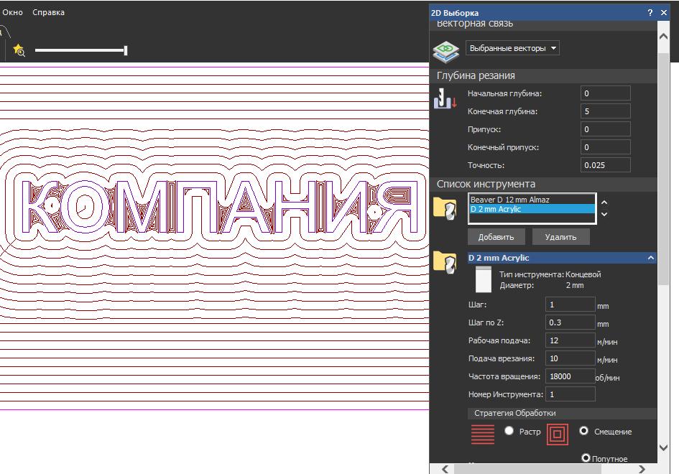
Task: Click the offset strategy squares icon
Action: tap(558, 434)
